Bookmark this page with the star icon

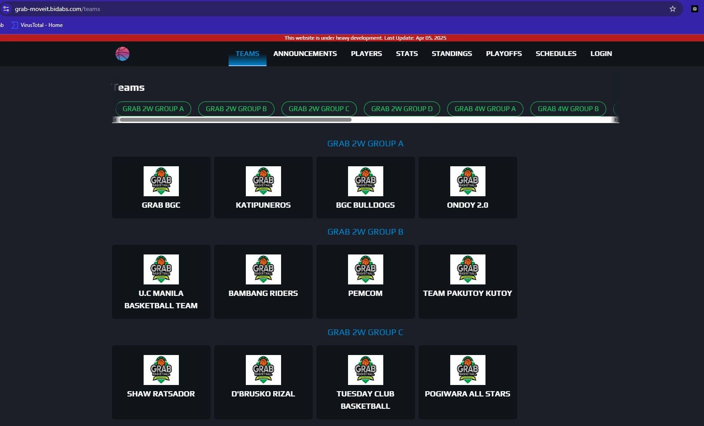tap(672, 9)
